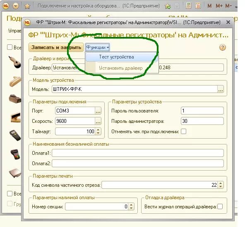This screenshot has height=227, width=245.
Task: Click the M+ memory button
Action: click(x=219, y=6)
